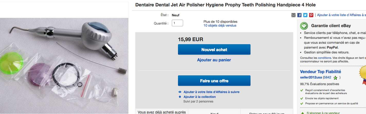This screenshot has width=366, height=114.
Task: Click the Ajouter à la collection link
Action: (x=200, y=97)
